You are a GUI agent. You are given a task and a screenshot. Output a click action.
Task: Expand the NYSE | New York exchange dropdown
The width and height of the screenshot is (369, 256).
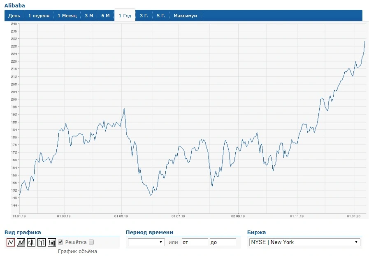[305, 242]
